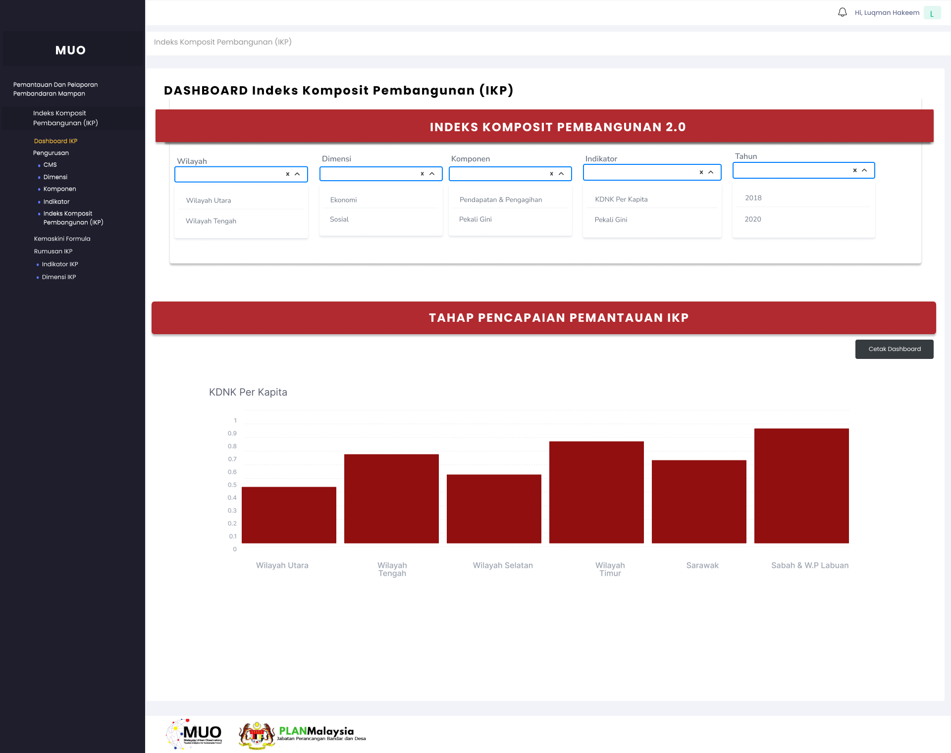
Task: Clear the Komponen selection x icon
Action: (x=552, y=174)
